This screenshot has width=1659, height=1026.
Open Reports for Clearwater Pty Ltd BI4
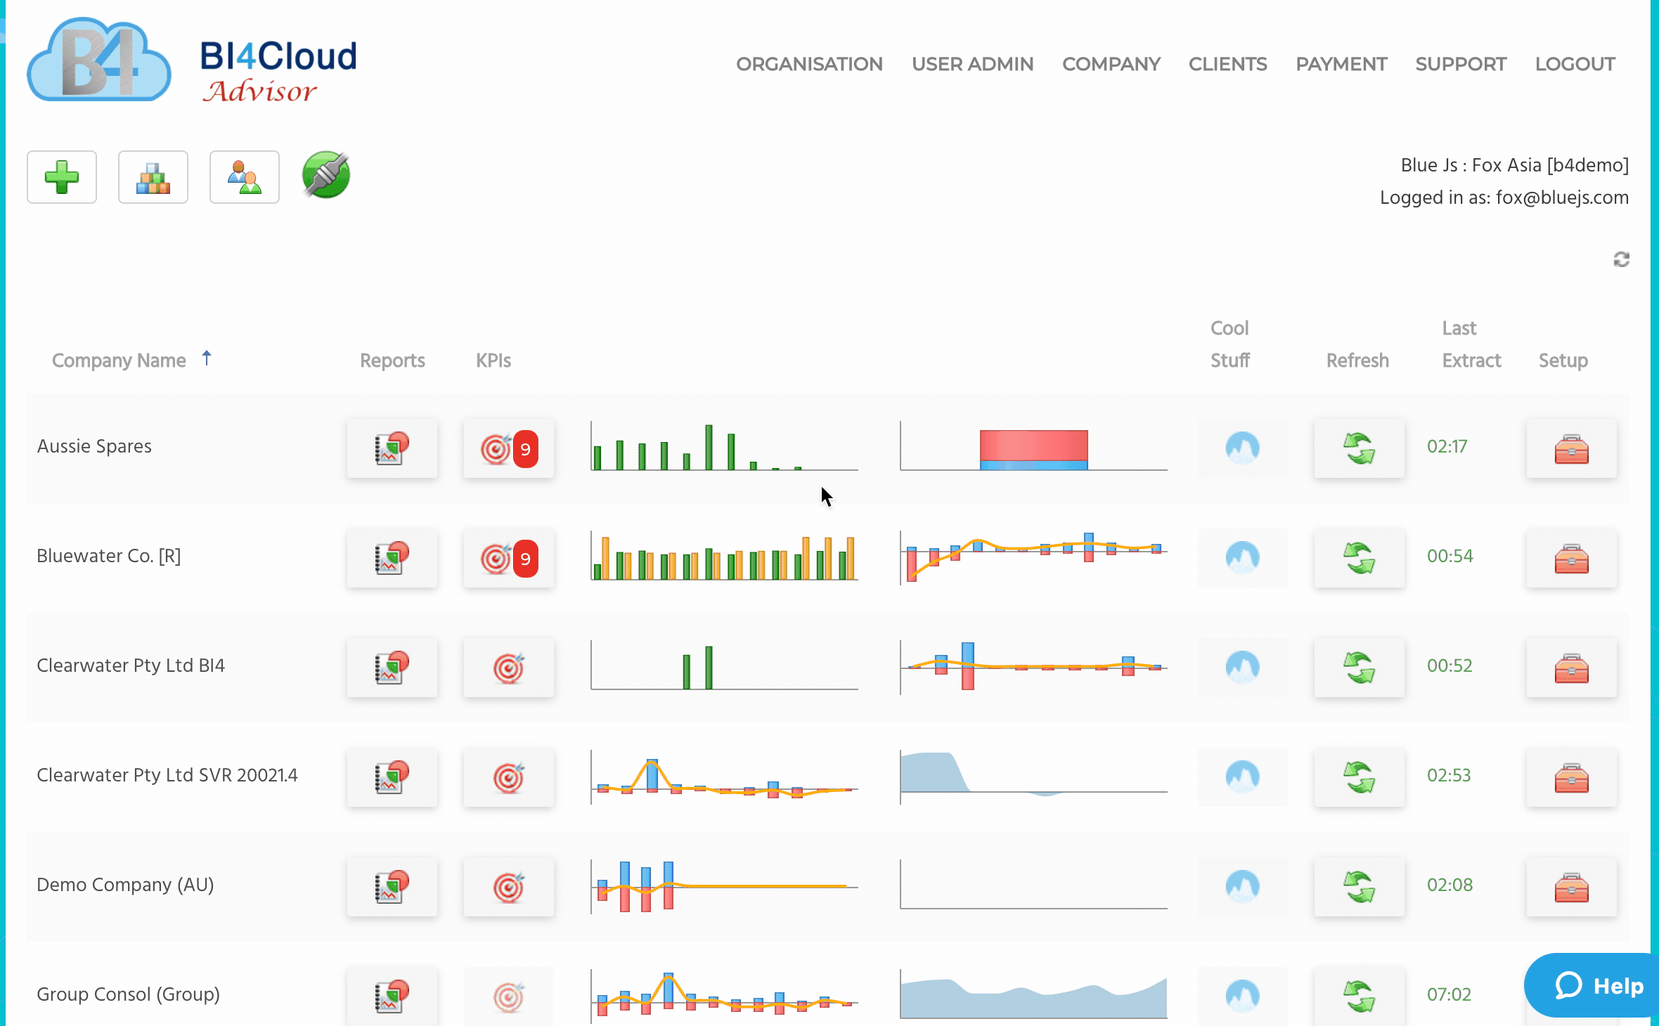[x=392, y=668]
